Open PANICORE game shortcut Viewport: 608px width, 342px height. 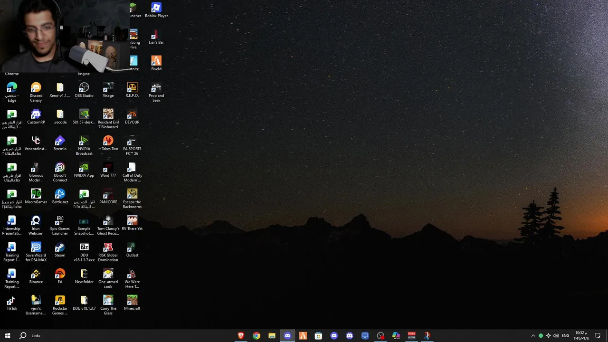tap(108, 196)
